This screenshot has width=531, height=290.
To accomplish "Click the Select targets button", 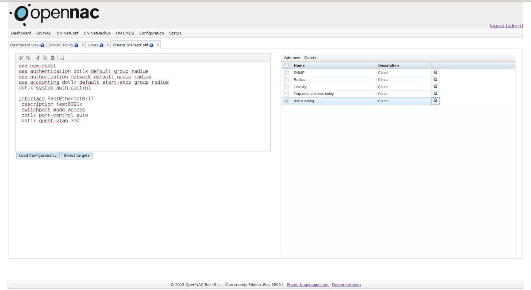I will point(77,155).
